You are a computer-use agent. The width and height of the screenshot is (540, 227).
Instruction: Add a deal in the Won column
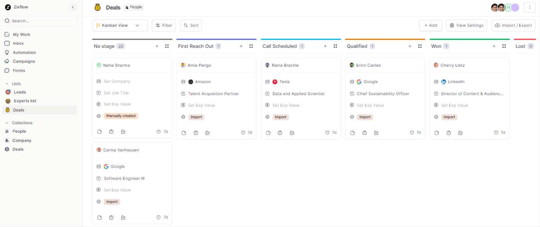pos(494,46)
